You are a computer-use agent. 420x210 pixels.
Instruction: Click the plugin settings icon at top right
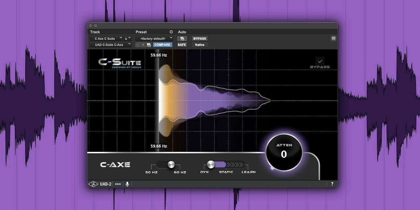[333, 38]
